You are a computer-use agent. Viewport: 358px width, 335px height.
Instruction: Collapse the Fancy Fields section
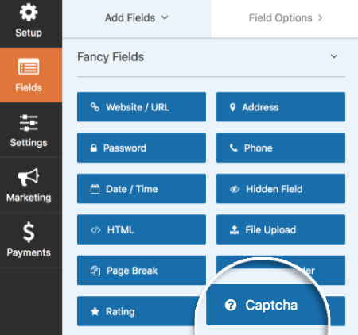click(334, 56)
